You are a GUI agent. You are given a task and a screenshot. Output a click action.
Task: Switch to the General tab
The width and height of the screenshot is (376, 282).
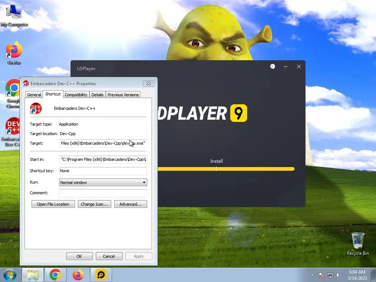pos(34,95)
